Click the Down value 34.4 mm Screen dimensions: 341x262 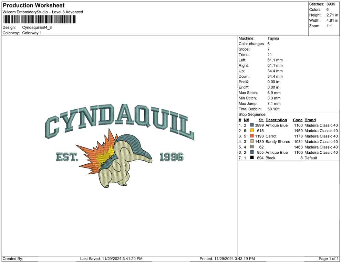(275, 76)
